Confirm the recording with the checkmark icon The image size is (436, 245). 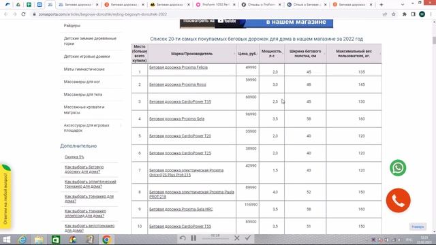(x=248, y=238)
